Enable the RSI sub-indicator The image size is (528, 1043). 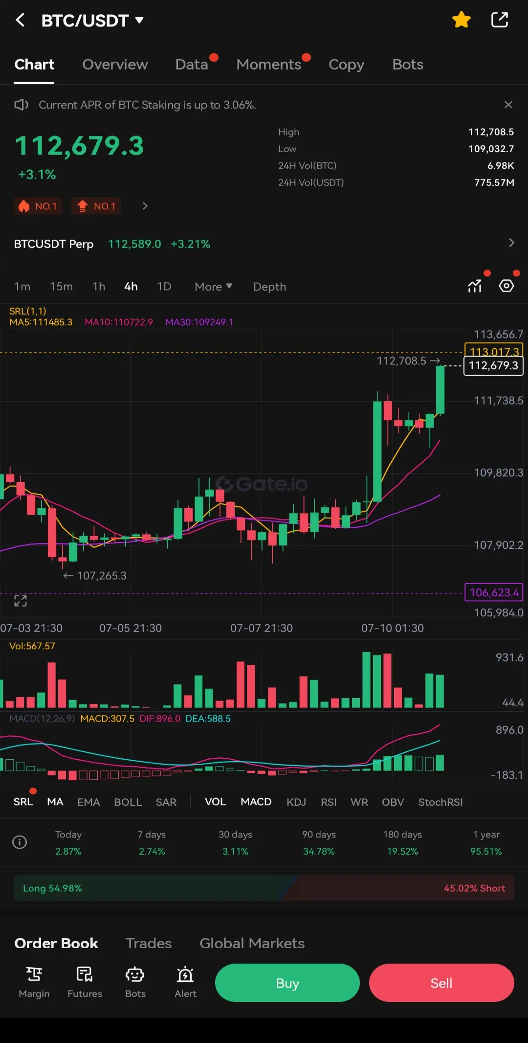click(329, 802)
